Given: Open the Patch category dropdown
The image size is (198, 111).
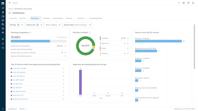Looking at the screenshot, I should pyautogui.click(x=53, y=25).
